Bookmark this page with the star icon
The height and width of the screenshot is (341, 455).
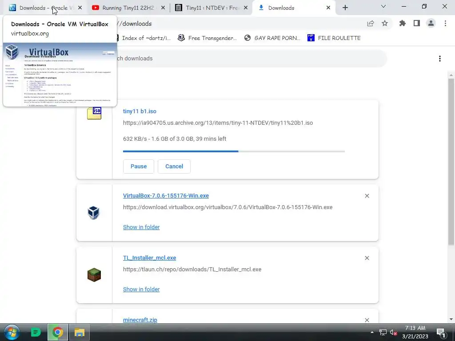[x=385, y=24]
